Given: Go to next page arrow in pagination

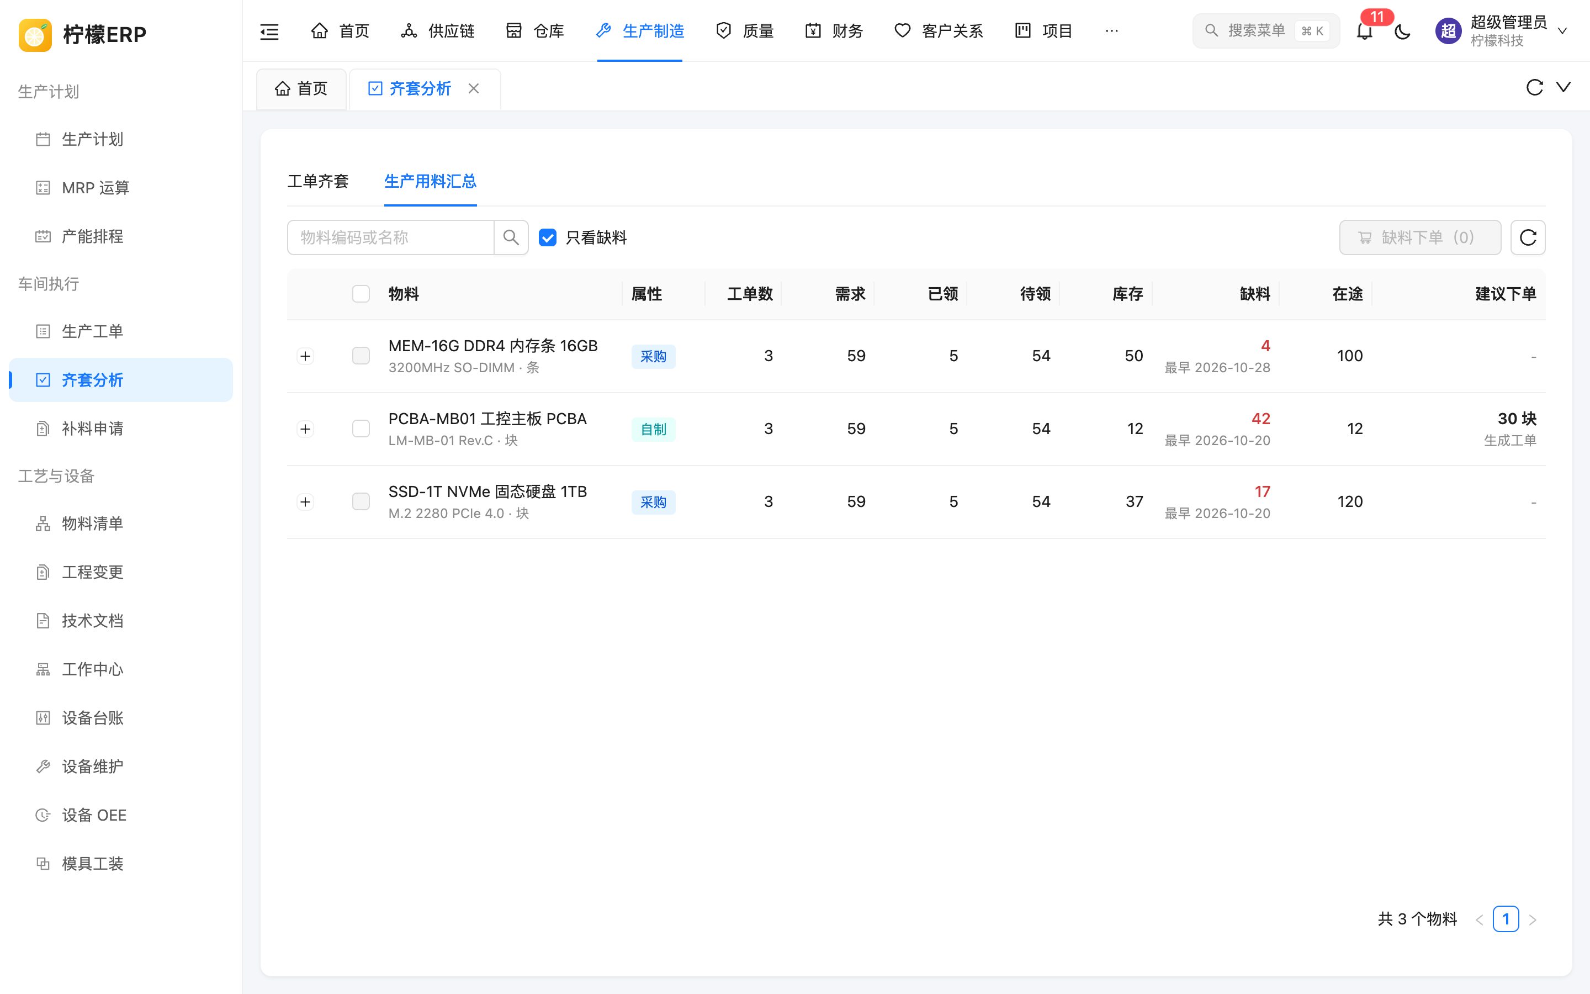Looking at the screenshot, I should [1533, 919].
